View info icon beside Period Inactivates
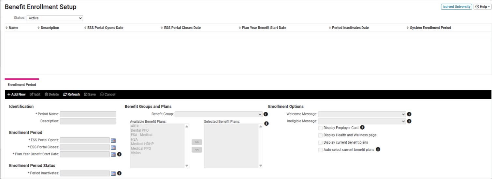Viewport: 492px width, 179px height. pyautogui.click(x=119, y=173)
